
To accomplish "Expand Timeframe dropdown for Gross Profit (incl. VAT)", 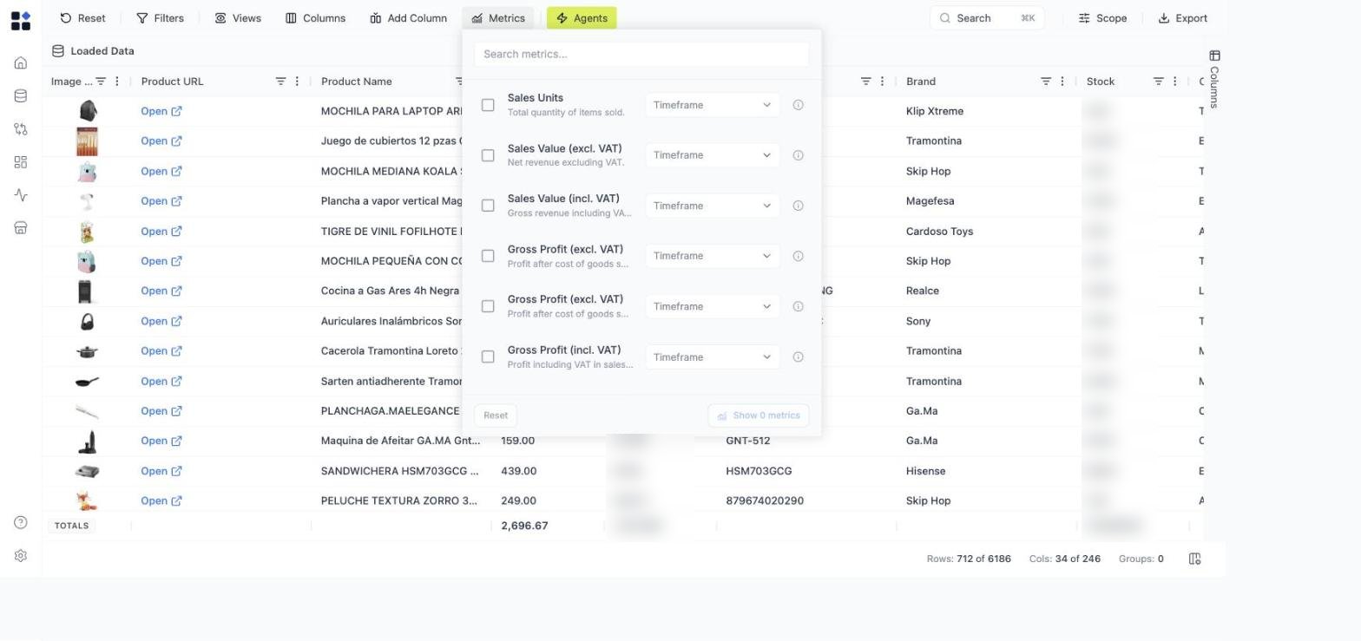I will [x=712, y=357].
